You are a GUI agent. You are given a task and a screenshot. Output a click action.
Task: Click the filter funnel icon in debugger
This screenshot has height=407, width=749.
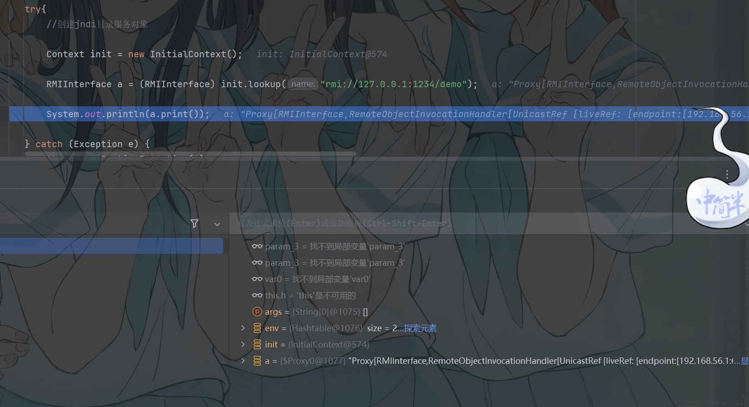coord(195,223)
